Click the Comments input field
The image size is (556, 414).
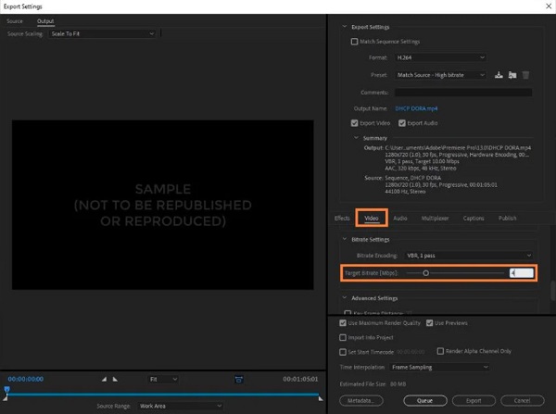click(x=463, y=93)
